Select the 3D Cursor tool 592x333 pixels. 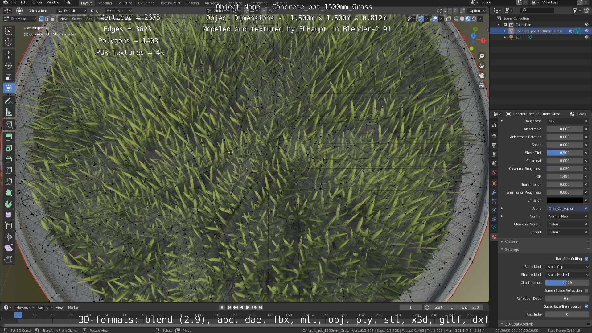point(9,42)
